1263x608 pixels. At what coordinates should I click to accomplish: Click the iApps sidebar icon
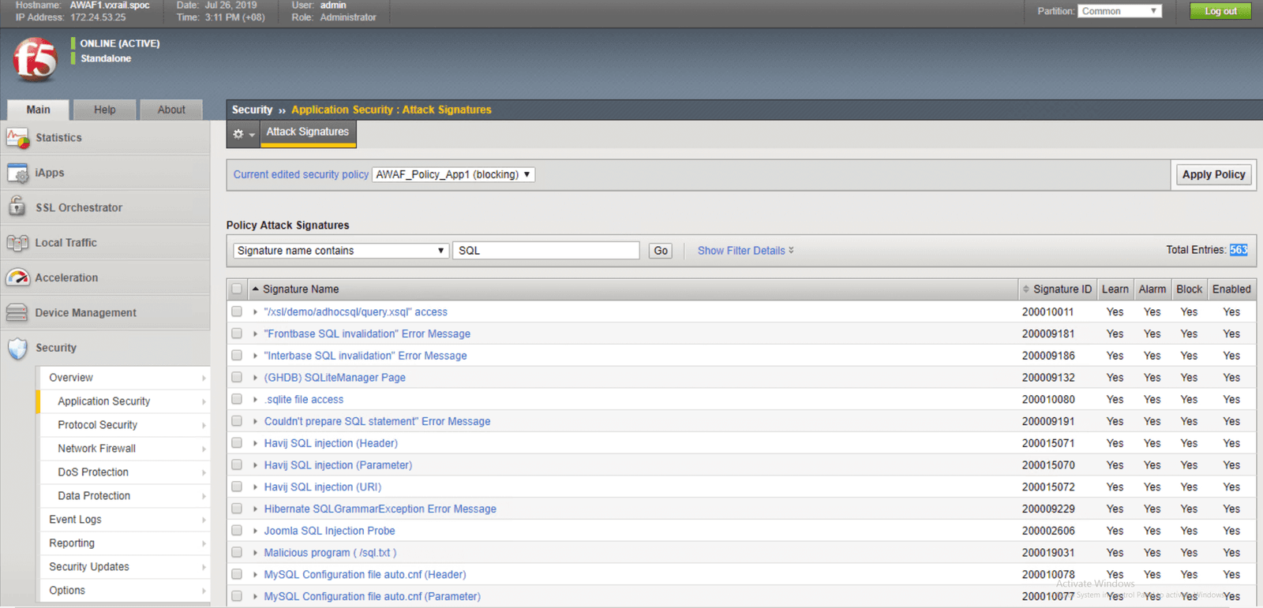click(17, 173)
